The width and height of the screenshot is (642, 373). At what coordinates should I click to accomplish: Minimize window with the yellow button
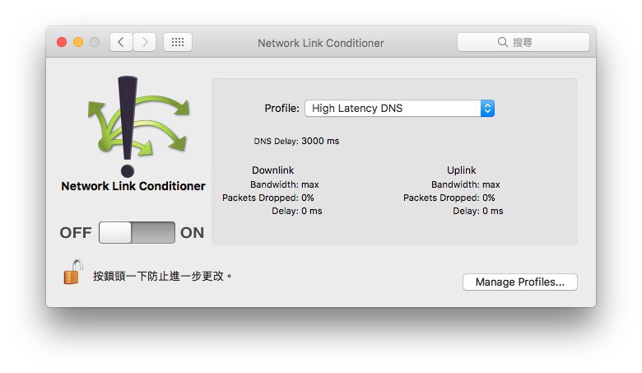pos(78,42)
